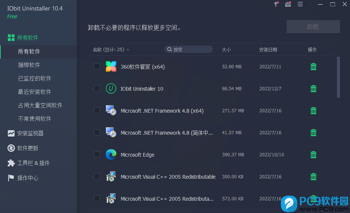The image size is (350, 213).
Task: Select checkbox for .NET Framework 4.8 (x64)
Action: pyautogui.click(x=97, y=110)
